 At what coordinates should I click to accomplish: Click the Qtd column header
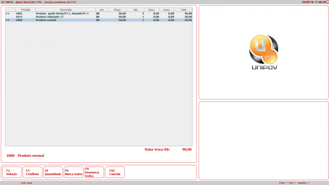click(x=135, y=9)
